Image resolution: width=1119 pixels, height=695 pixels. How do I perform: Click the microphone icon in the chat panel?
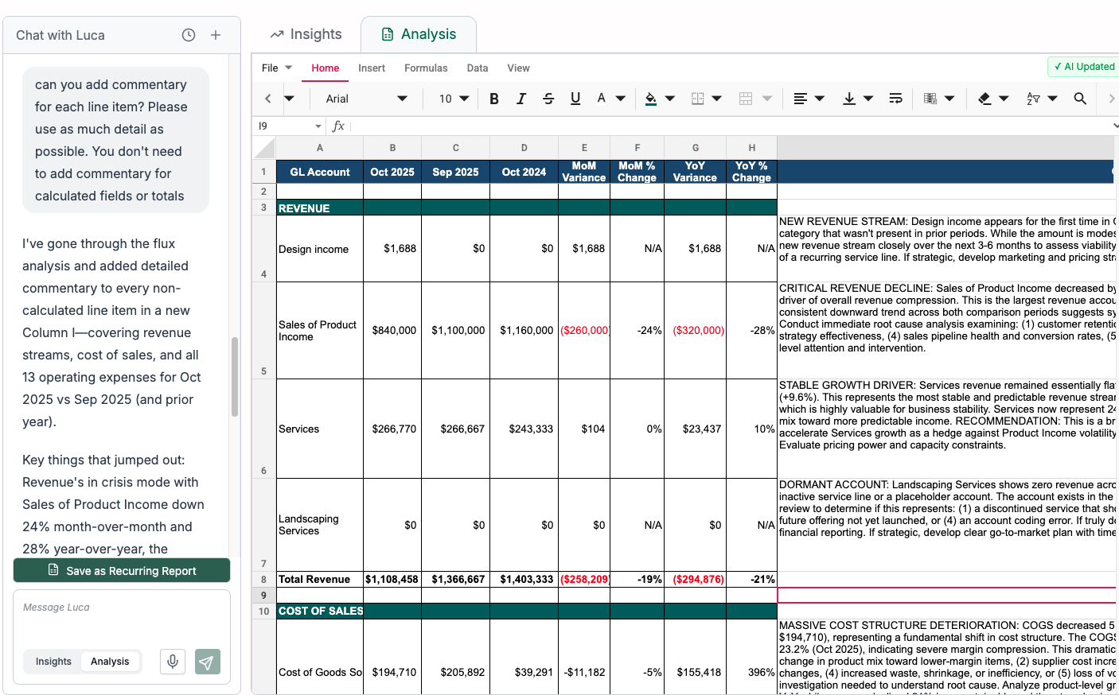(x=172, y=661)
